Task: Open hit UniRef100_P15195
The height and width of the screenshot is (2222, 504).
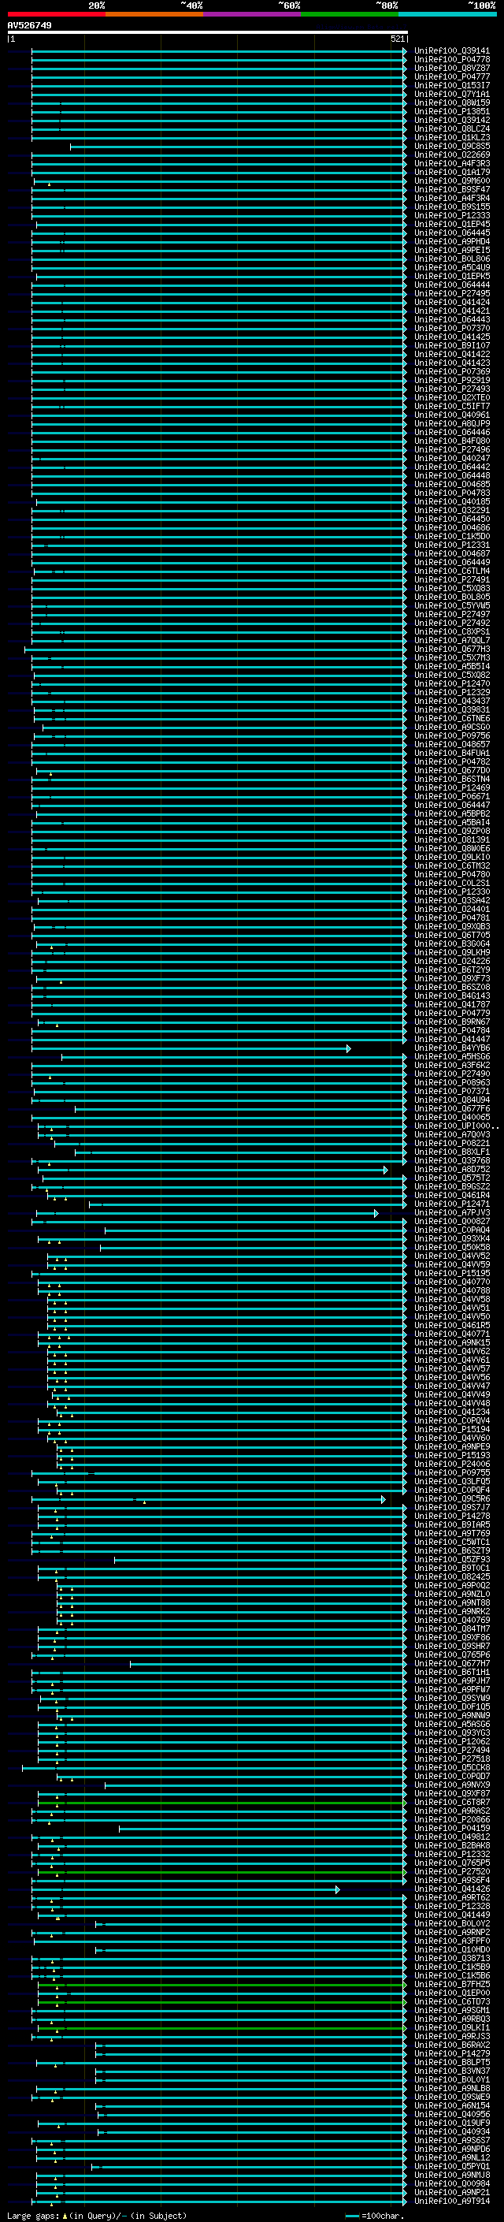Action: tap(452, 1273)
